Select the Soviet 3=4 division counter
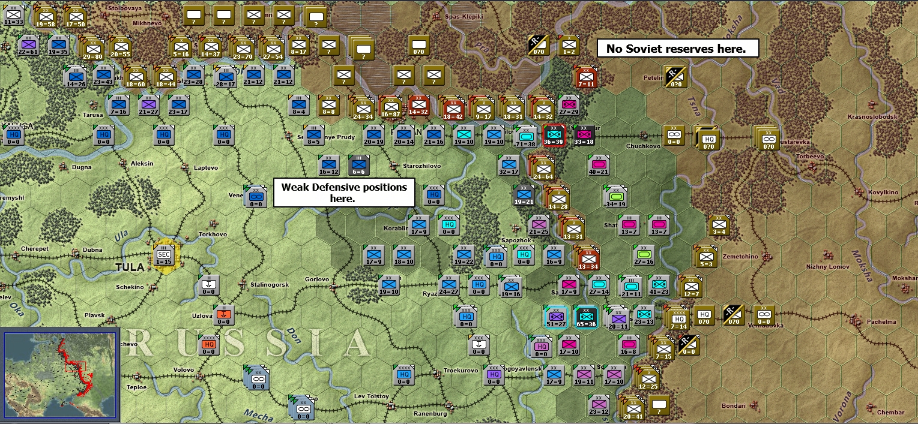The image size is (918, 424). (719, 225)
